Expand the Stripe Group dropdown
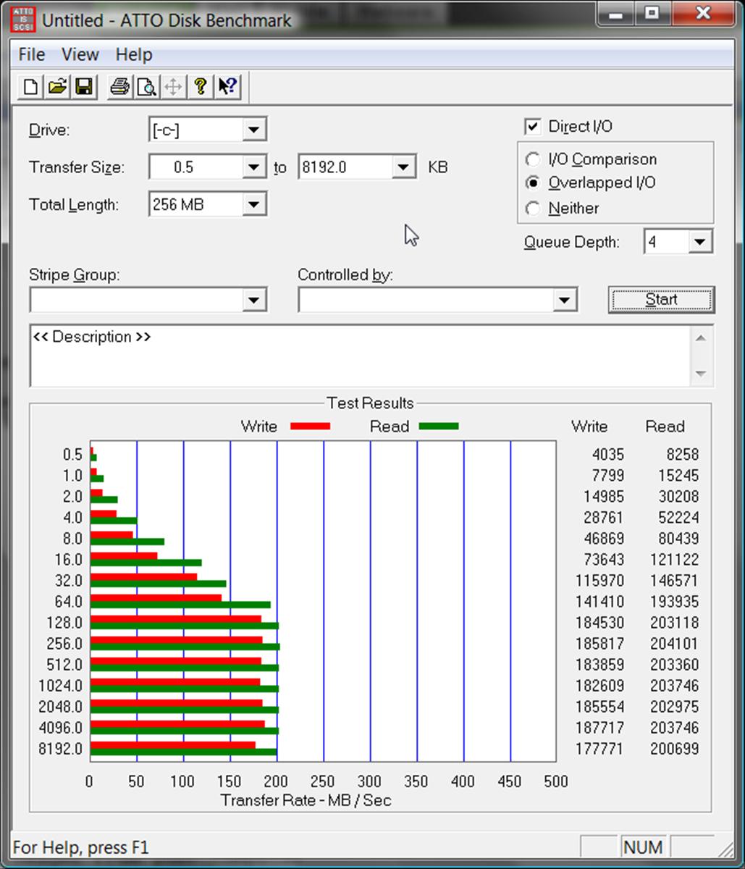Screen dimensions: 745x869 click(x=253, y=300)
